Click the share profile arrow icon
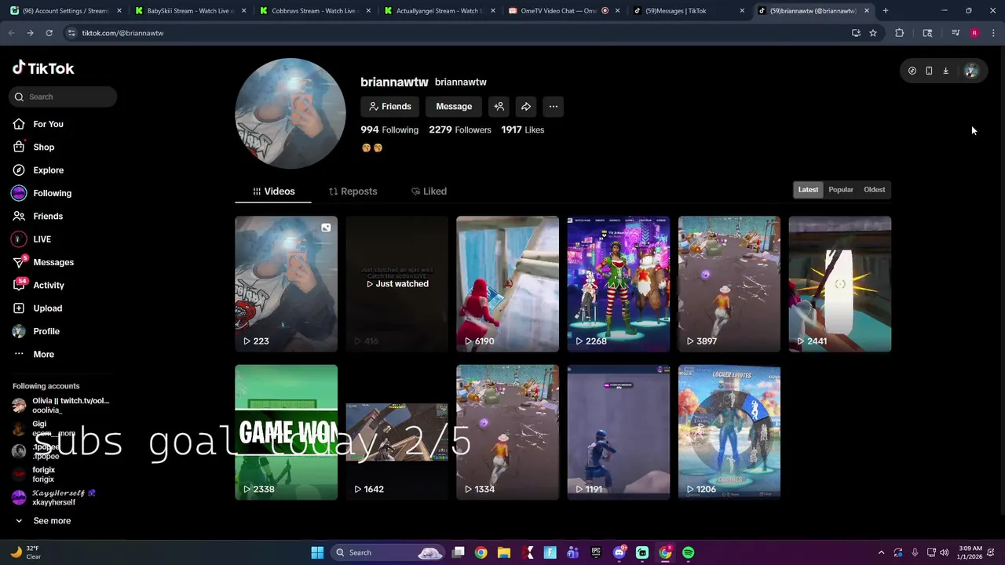Viewport: 1005px width, 565px height. [x=526, y=107]
